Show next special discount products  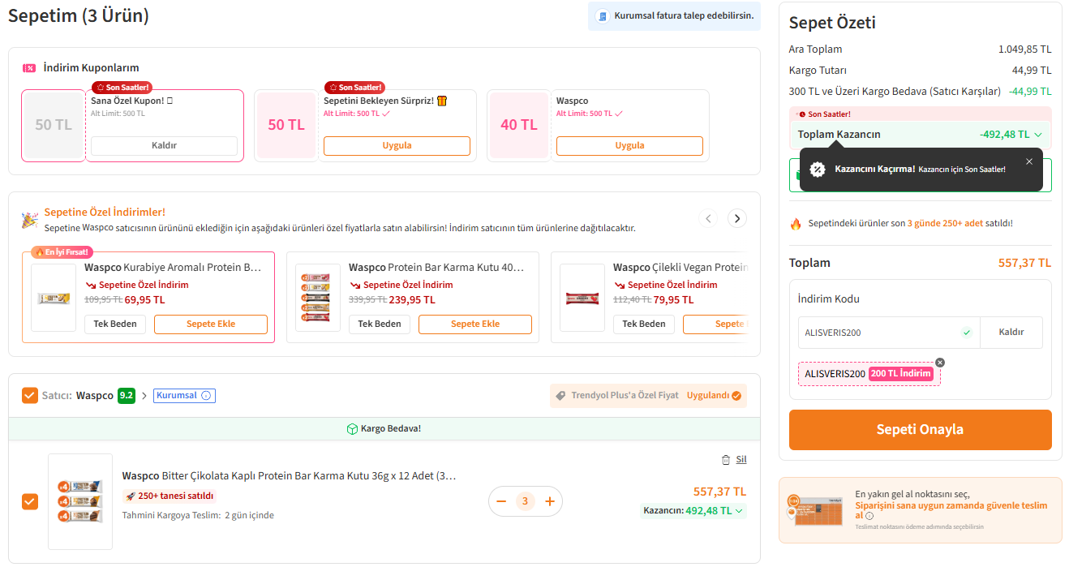pyautogui.click(x=736, y=218)
